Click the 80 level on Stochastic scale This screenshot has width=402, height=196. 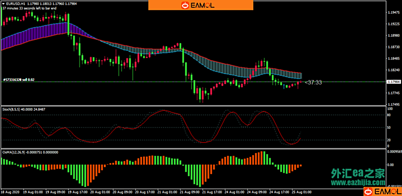coord(389,115)
